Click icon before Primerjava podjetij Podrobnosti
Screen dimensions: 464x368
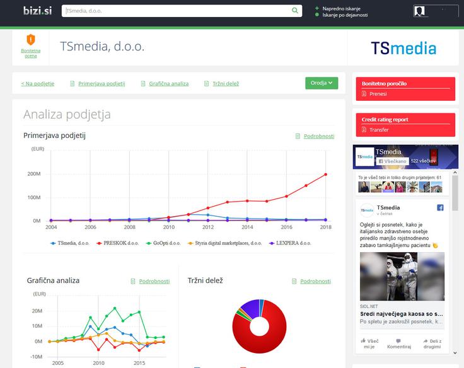(298, 136)
